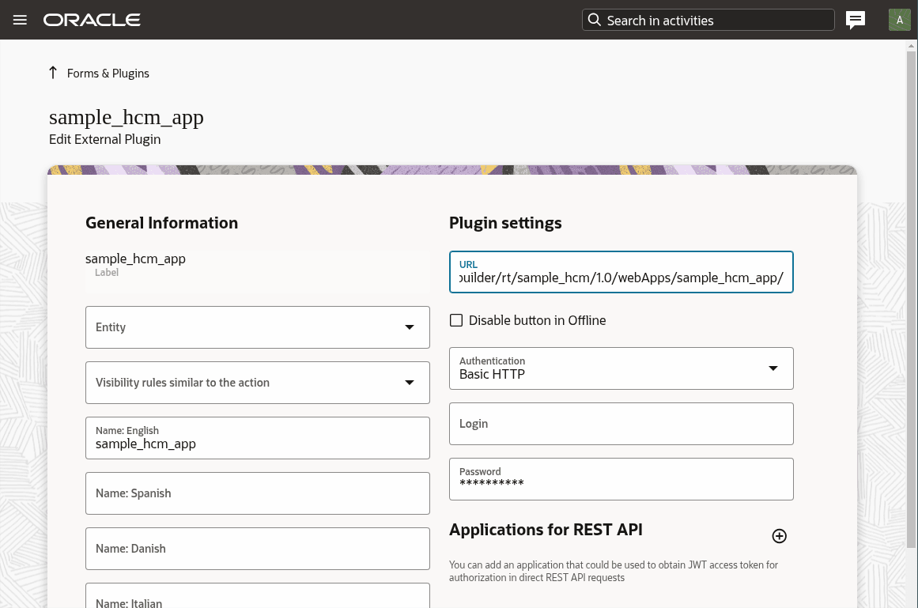
Task: Go back to Forms & Plugins
Action: (x=108, y=74)
